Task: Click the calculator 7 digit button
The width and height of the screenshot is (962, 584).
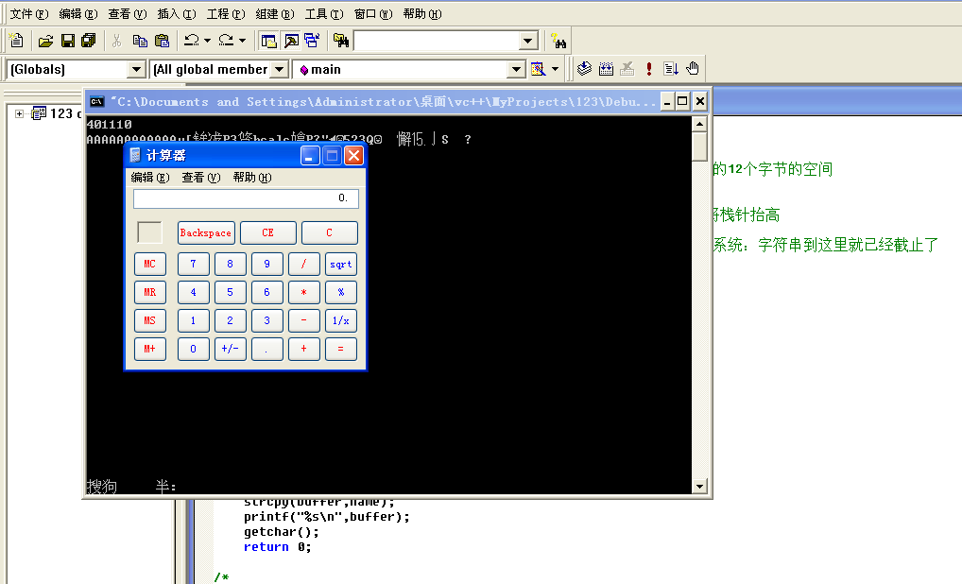Action: pos(194,265)
